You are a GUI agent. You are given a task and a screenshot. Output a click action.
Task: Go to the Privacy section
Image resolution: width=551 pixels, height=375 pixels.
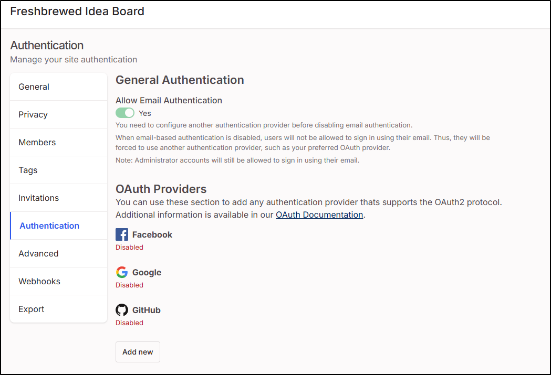(59, 114)
